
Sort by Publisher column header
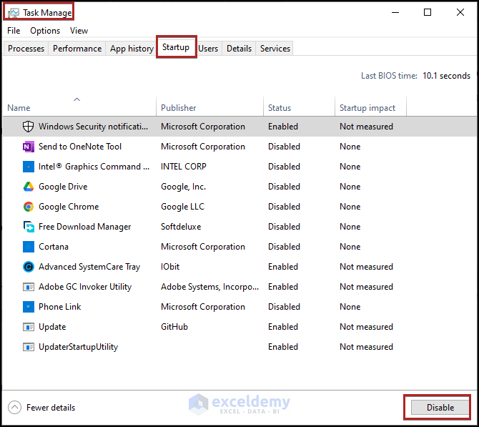tap(179, 108)
